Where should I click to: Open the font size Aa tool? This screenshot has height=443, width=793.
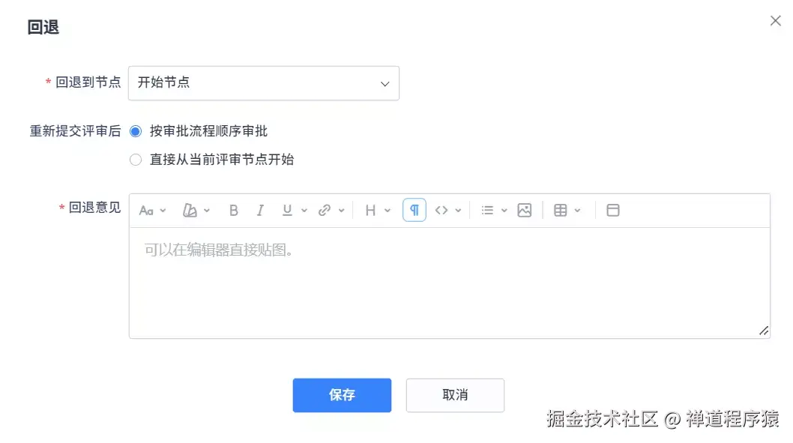pos(147,211)
